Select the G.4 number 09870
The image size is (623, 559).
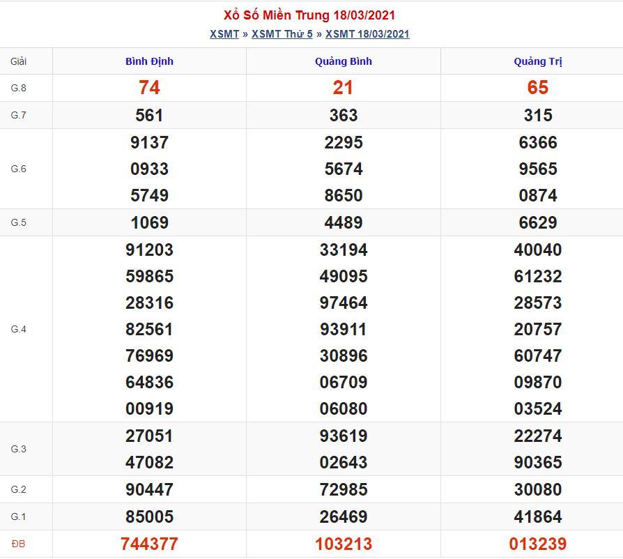pyautogui.click(x=537, y=382)
